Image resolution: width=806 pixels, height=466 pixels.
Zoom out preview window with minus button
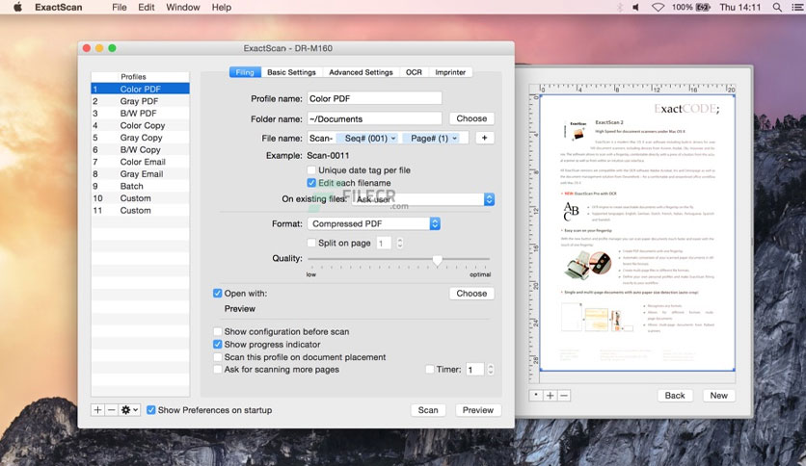point(564,396)
